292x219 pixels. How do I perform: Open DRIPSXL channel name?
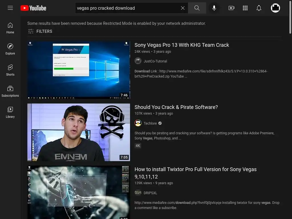point(150,193)
